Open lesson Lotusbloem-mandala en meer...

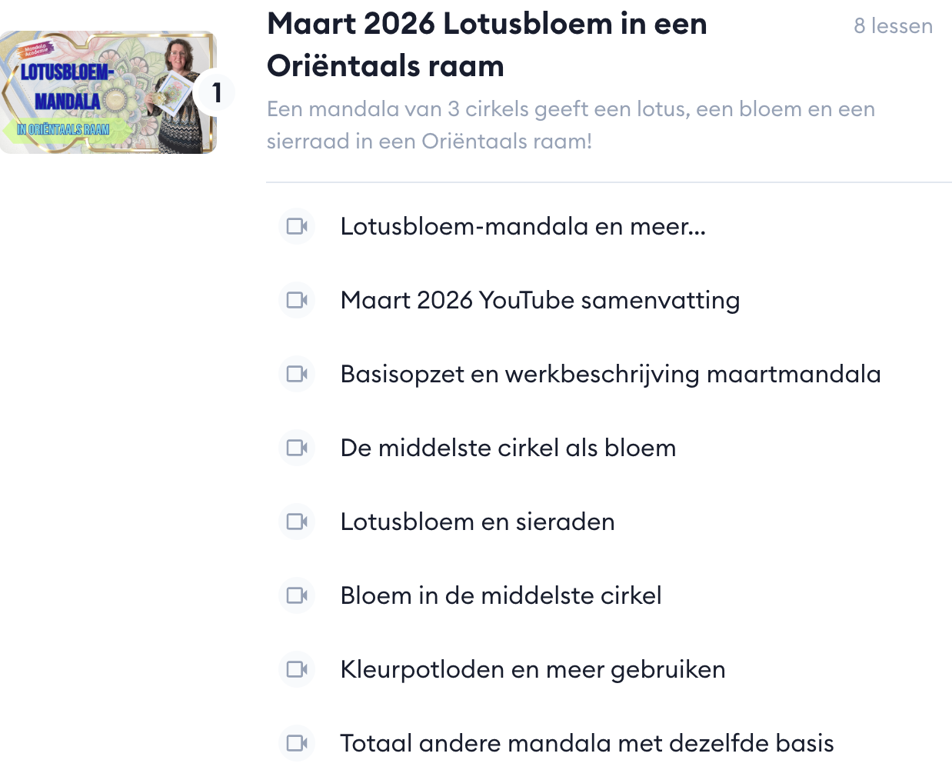523,226
